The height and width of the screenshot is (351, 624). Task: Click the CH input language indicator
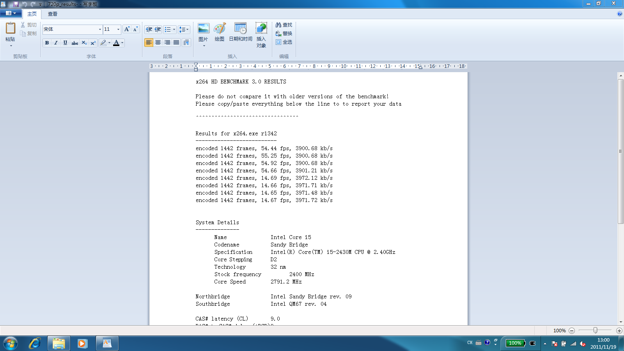point(470,343)
